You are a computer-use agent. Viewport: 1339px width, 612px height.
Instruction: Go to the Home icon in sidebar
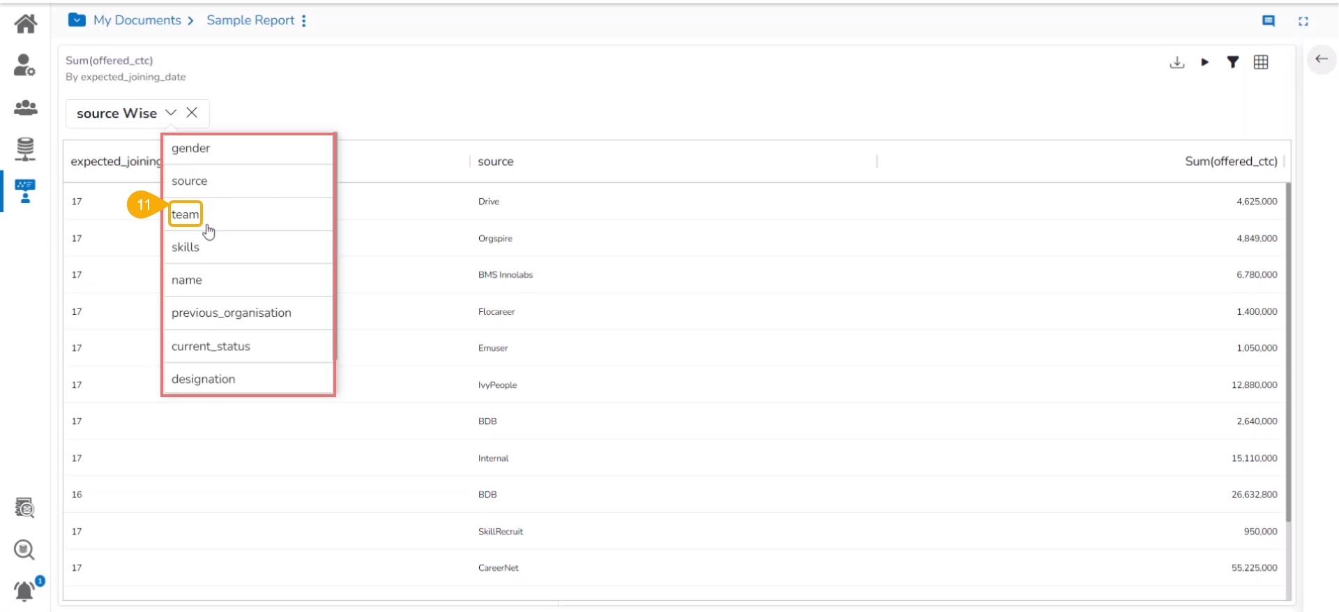[26, 24]
